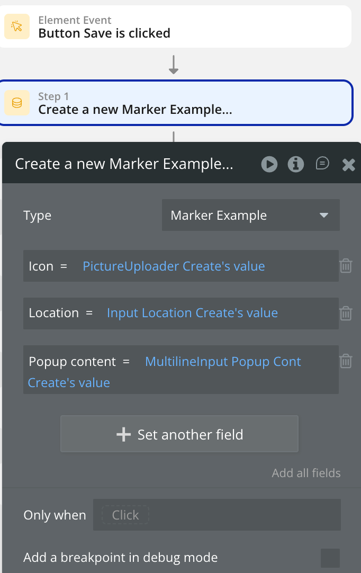The width and height of the screenshot is (361, 573).
Task: Click the play icon in panel header
Action: (269, 164)
